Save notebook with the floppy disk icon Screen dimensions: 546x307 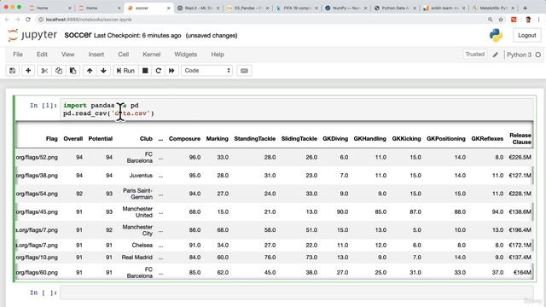[13, 71]
